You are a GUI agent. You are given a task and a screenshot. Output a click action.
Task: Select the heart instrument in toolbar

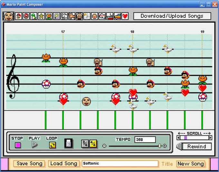point(125,16)
